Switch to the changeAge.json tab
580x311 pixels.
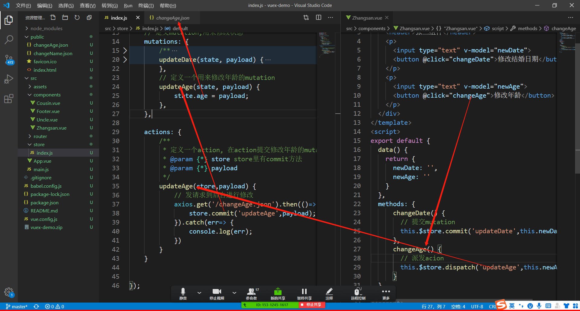tap(172, 18)
